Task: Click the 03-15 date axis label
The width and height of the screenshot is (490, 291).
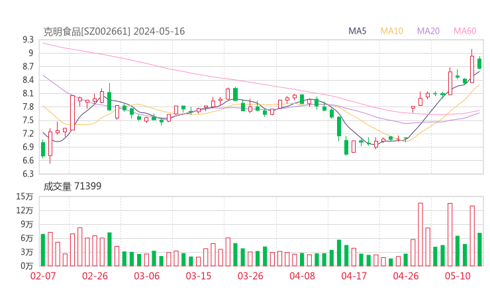Action: click(199, 276)
